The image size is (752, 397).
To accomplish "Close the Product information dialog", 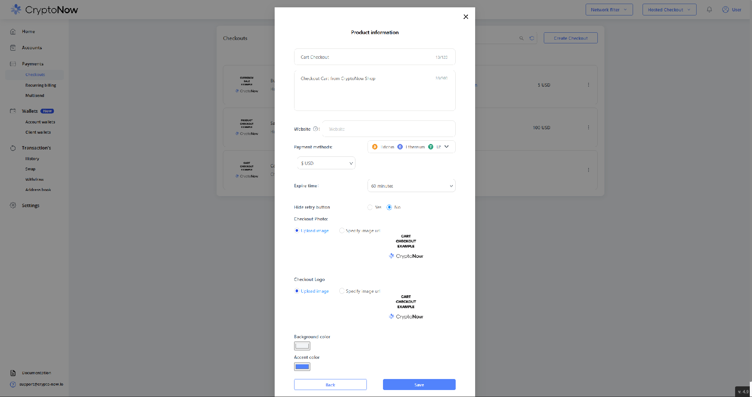I will (x=466, y=17).
